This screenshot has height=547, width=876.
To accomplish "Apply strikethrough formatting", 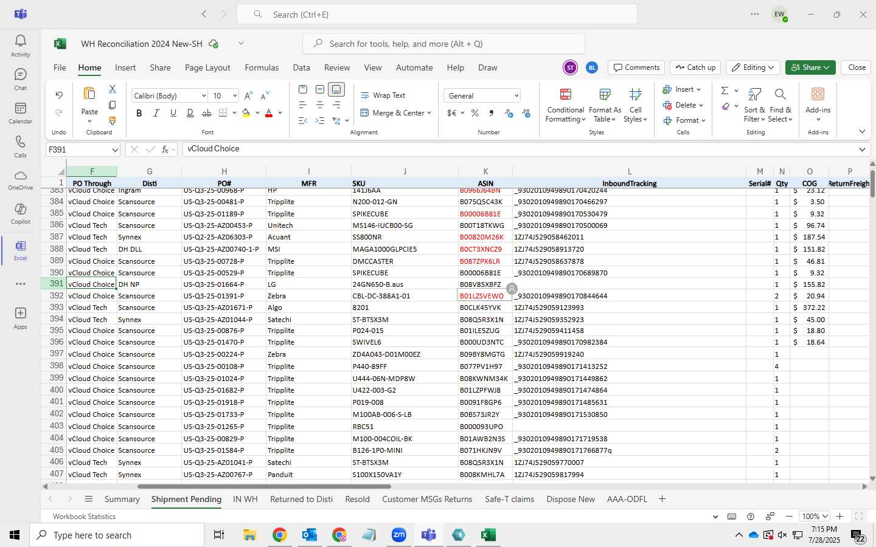I will 207,113.
